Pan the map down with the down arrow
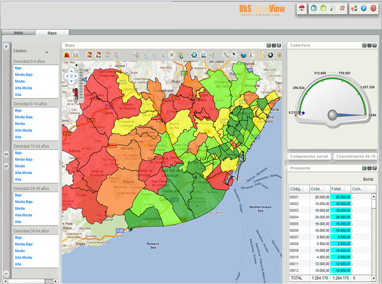The height and width of the screenshot is (284, 382). coord(71,81)
